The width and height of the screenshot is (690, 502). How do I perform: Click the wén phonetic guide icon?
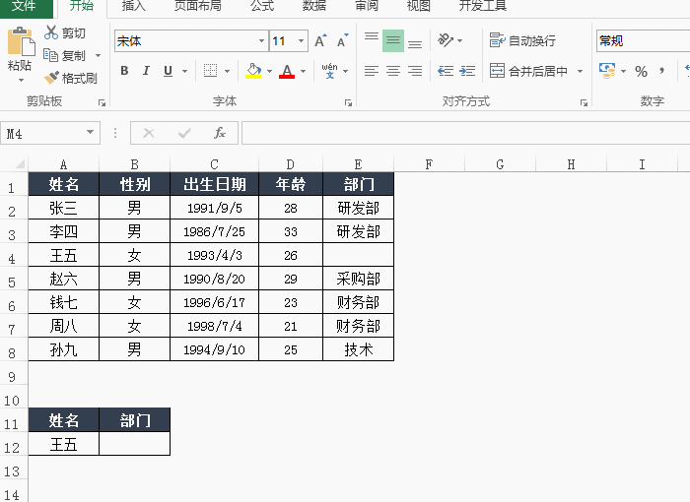coord(329,70)
